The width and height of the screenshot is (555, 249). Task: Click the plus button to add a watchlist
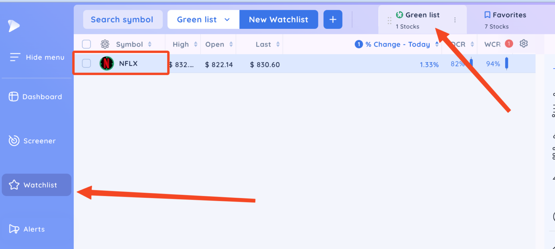click(332, 19)
